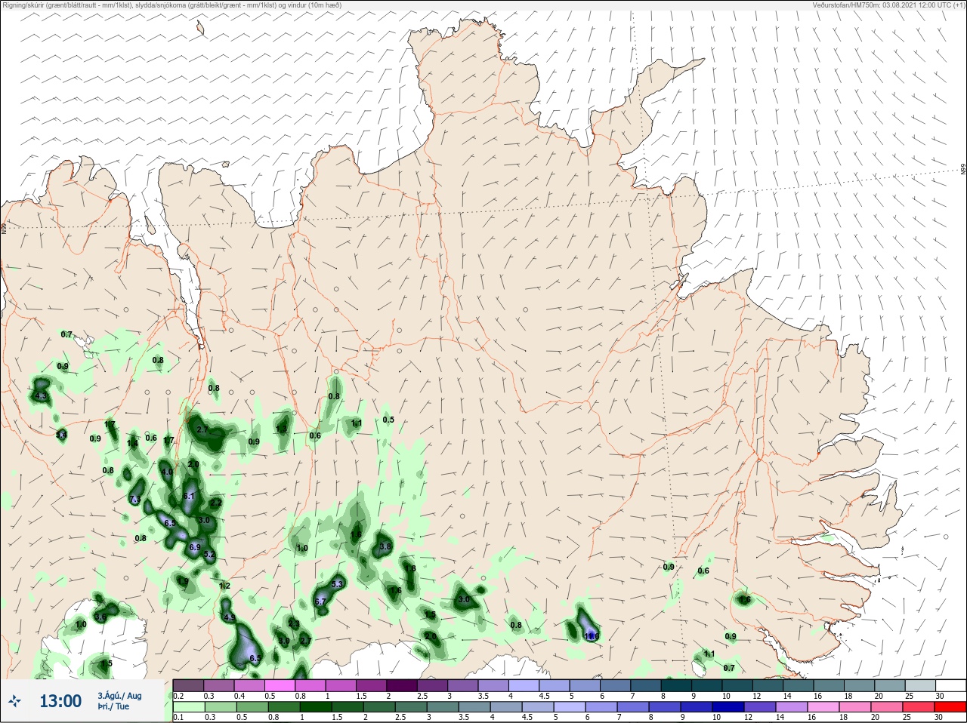This screenshot has width=967, height=723.
Task: Click the 7.3 precipitation value on the map
Action: point(135,500)
